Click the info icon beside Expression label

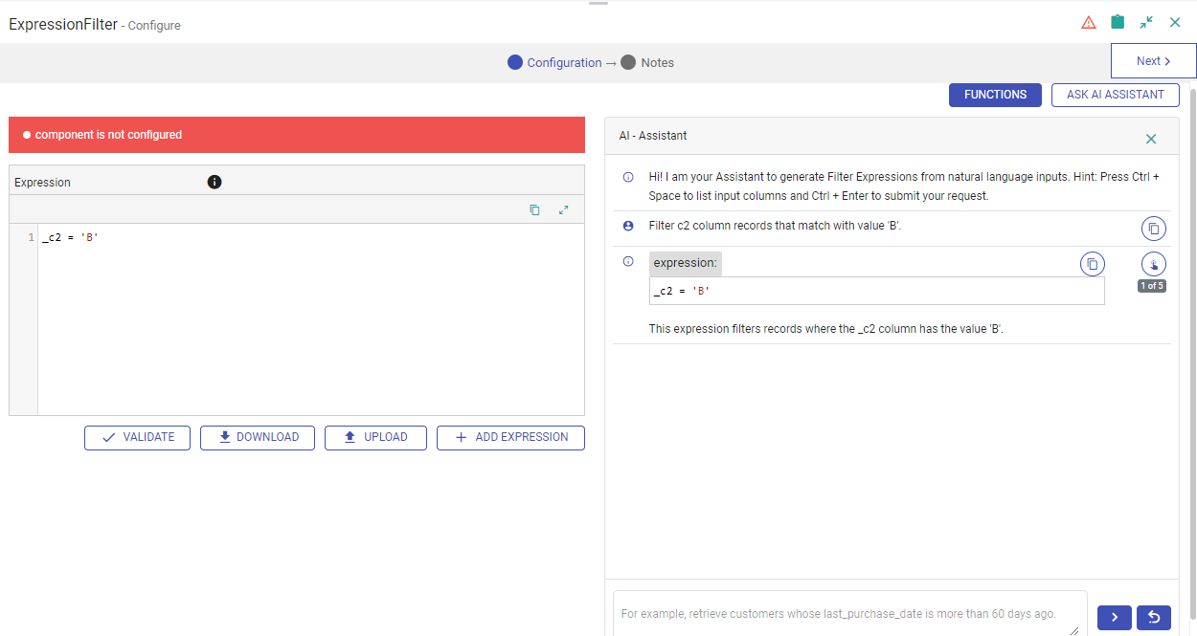pyautogui.click(x=215, y=182)
